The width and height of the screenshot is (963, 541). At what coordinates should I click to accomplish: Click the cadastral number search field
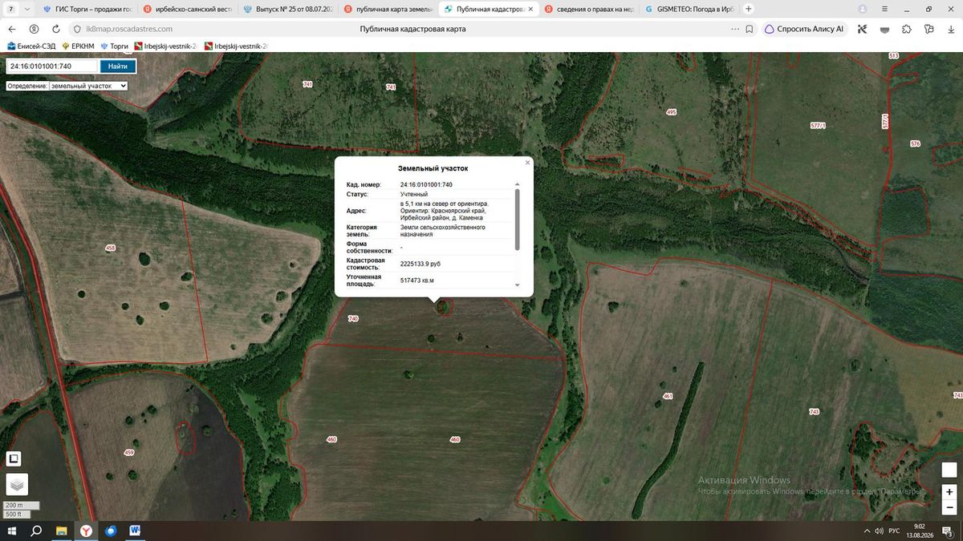(x=52, y=67)
